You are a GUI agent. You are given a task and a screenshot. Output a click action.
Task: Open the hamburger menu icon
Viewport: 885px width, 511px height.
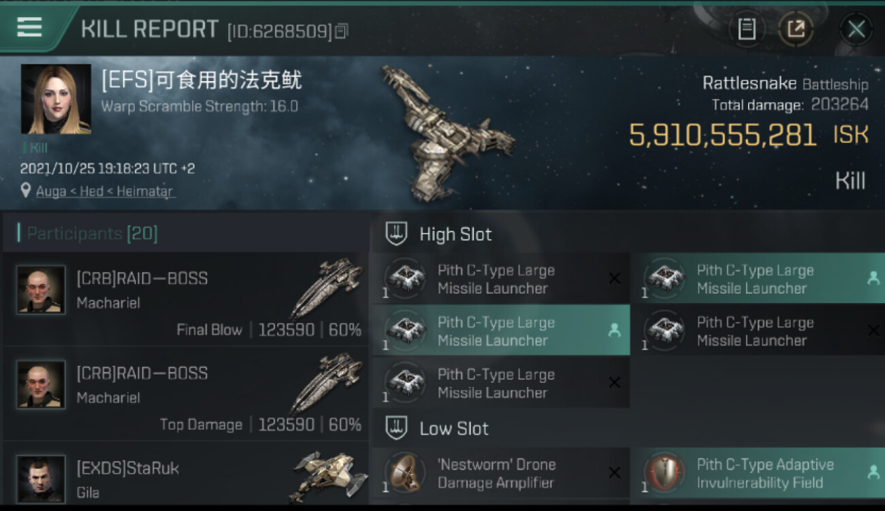(29, 27)
